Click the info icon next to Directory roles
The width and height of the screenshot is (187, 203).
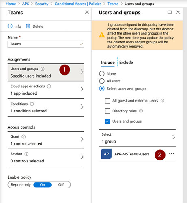141,111
